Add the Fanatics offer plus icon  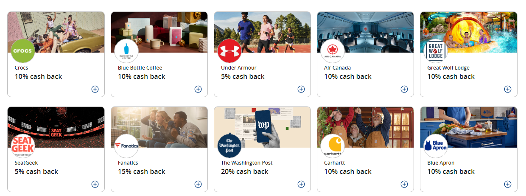click(198, 184)
